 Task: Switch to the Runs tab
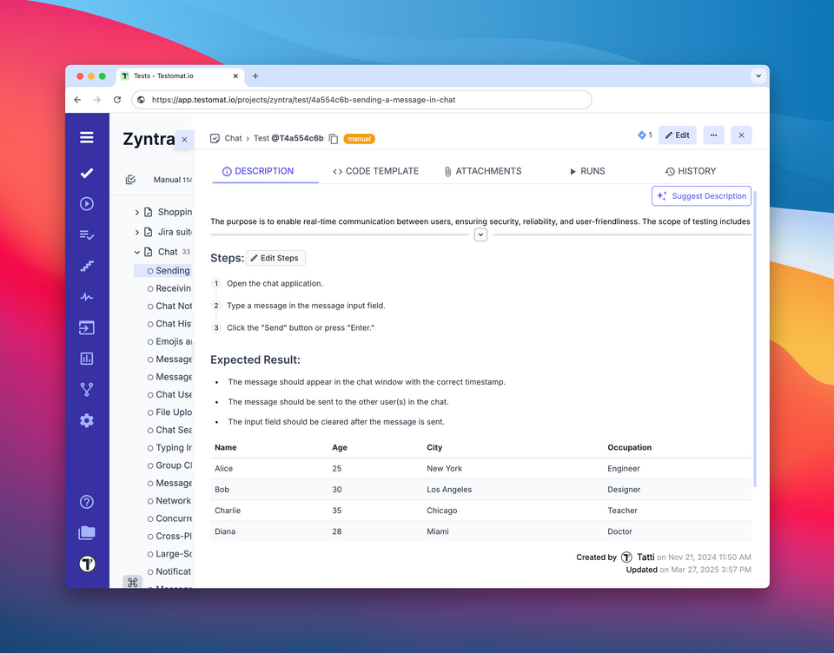[x=587, y=171]
